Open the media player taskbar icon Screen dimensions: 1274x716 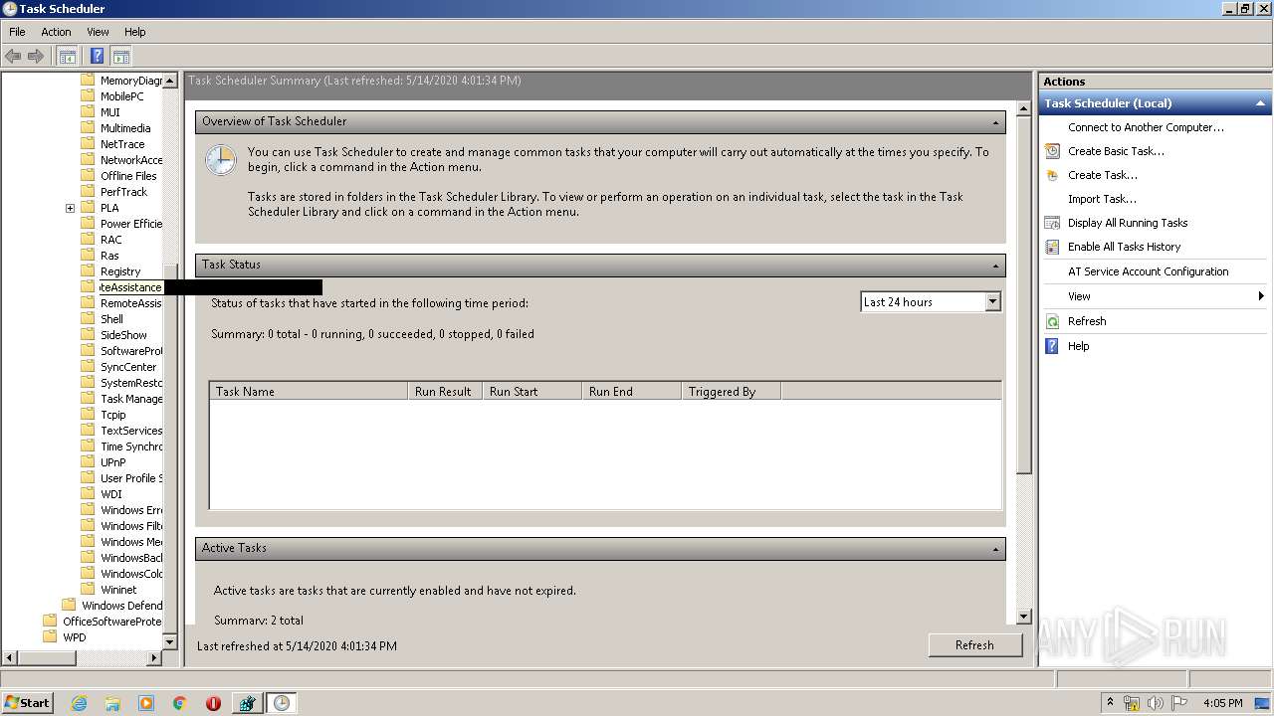146,702
